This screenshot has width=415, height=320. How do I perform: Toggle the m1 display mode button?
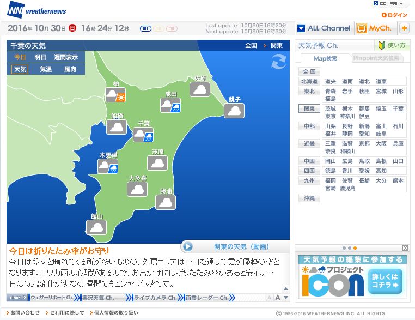(145, 28)
